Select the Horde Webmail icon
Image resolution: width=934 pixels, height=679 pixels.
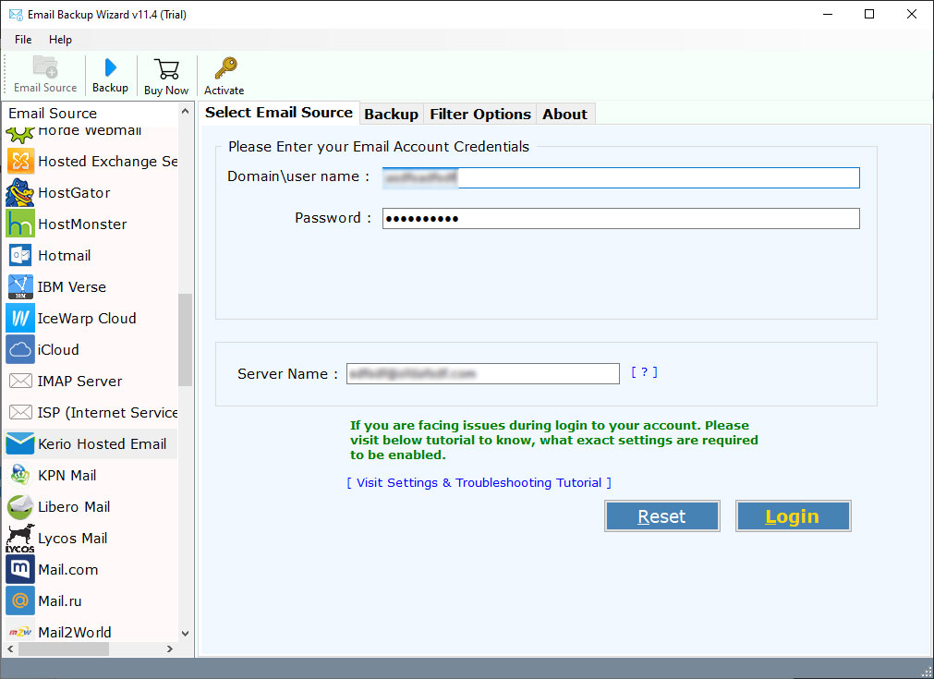[x=20, y=133]
